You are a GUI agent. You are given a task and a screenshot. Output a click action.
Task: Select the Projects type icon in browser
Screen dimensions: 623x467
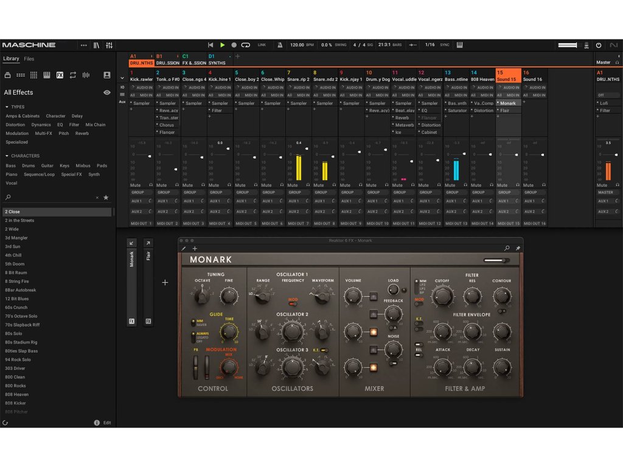click(x=7, y=75)
